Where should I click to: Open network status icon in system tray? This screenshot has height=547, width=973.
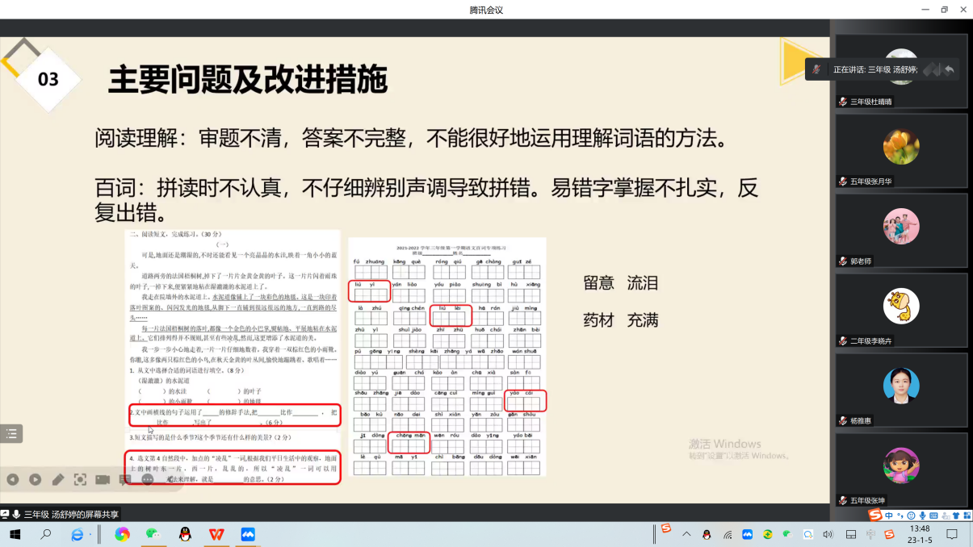728,534
